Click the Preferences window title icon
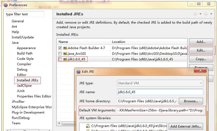The height and width of the screenshot is (131, 217). coord(6,5)
